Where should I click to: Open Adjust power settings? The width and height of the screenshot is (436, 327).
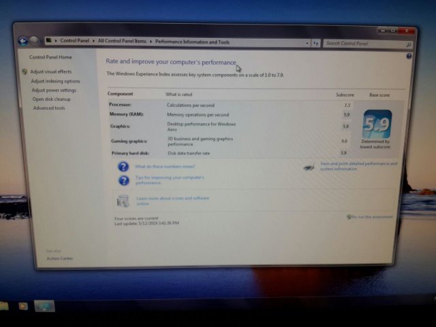tap(54, 90)
